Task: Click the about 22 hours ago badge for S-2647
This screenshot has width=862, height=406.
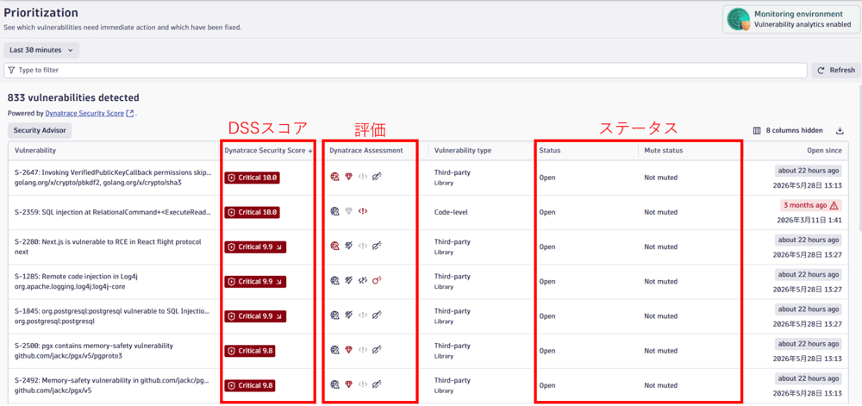Action: click(x=809, y=171)
